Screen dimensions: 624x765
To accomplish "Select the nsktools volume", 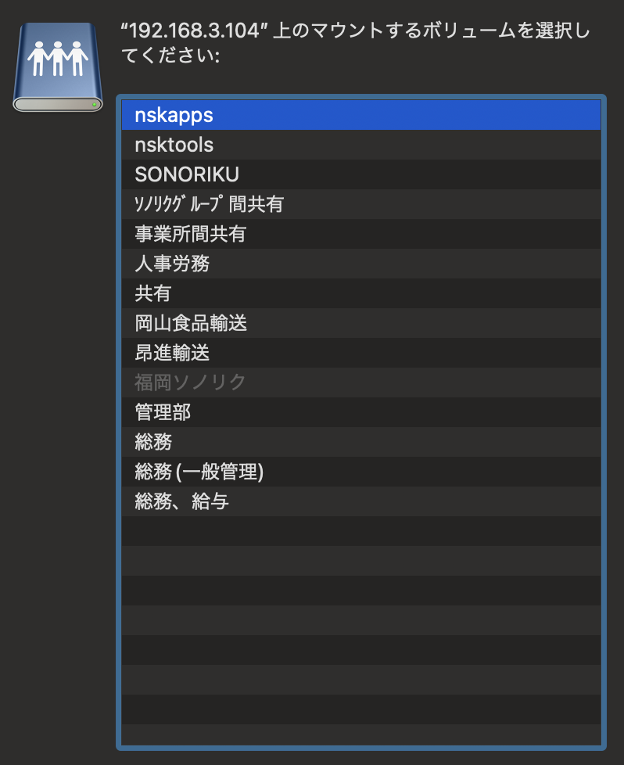I will (x=174, y=145).
